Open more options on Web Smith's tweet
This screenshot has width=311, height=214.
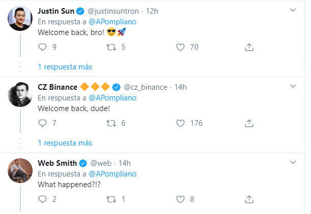293,162
